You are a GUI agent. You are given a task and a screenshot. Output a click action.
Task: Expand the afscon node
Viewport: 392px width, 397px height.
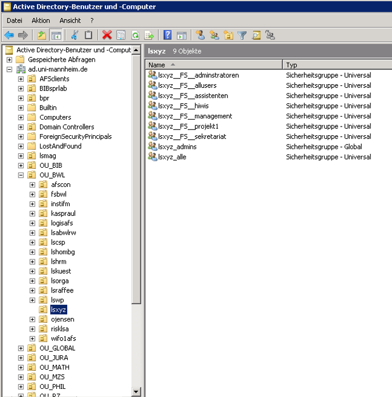click(32, 185)
